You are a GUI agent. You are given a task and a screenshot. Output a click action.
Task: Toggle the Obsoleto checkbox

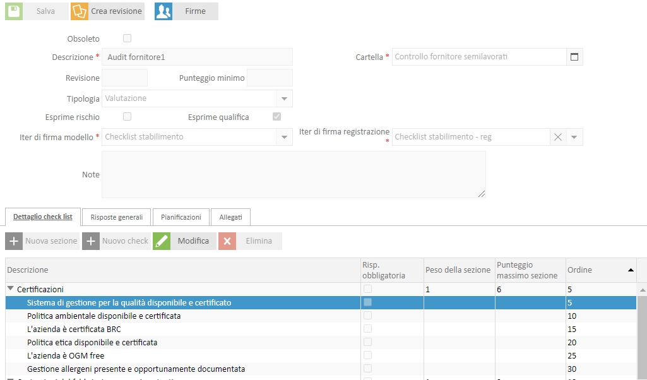[x=127, y=39]
